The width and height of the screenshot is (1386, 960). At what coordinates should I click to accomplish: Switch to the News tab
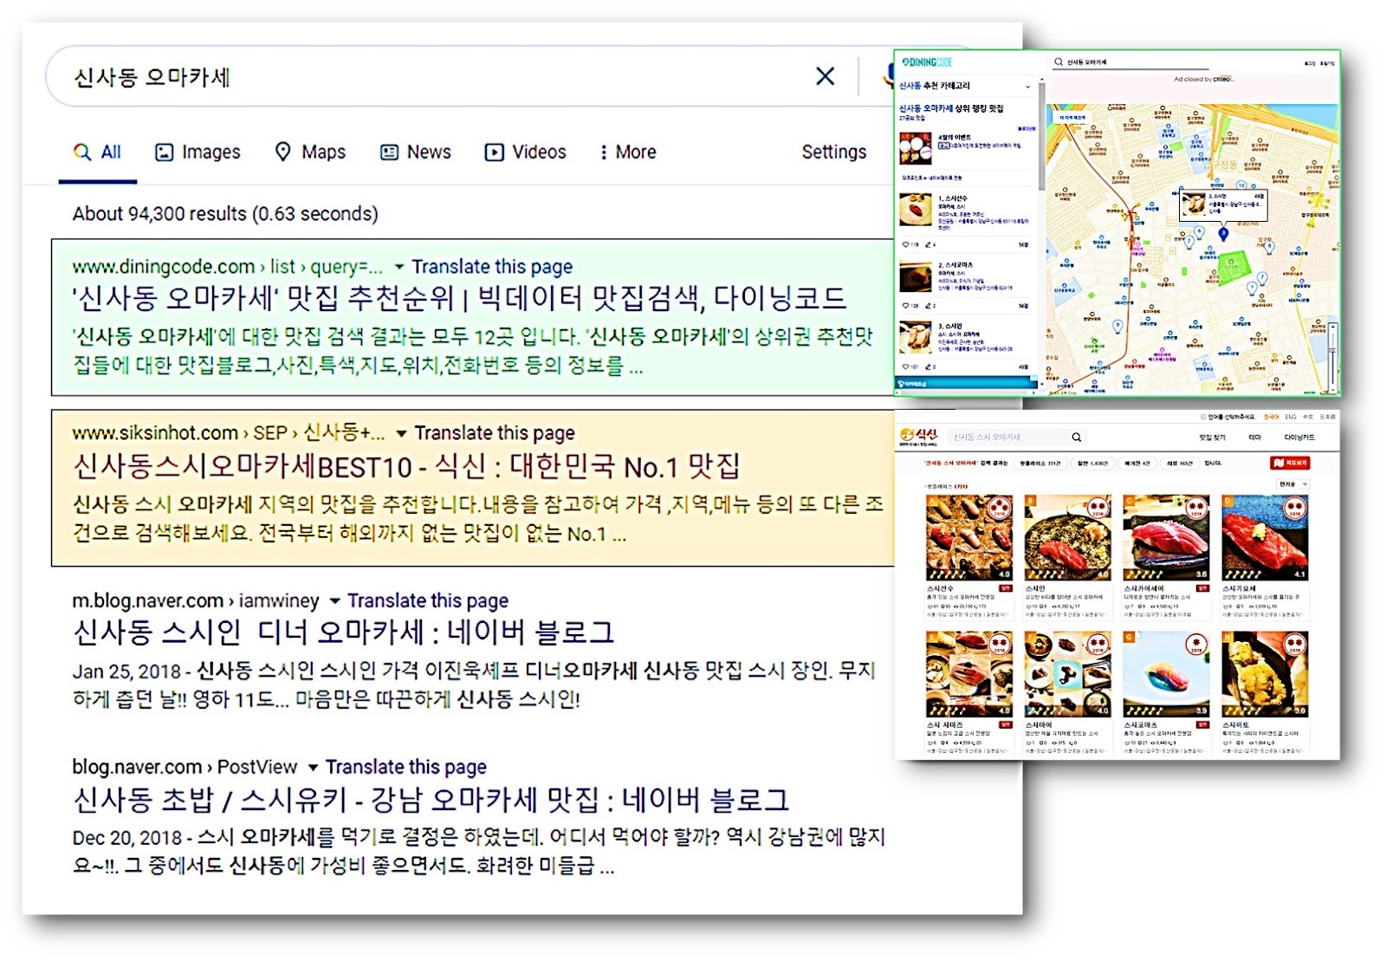point(416,152)
